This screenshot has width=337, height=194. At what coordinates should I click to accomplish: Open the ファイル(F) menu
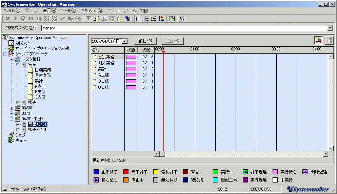(12, 10)
